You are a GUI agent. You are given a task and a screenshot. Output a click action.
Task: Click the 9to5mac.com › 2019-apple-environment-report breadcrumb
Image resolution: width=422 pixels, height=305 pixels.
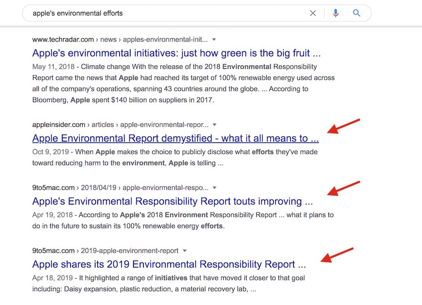click(105, 251)
